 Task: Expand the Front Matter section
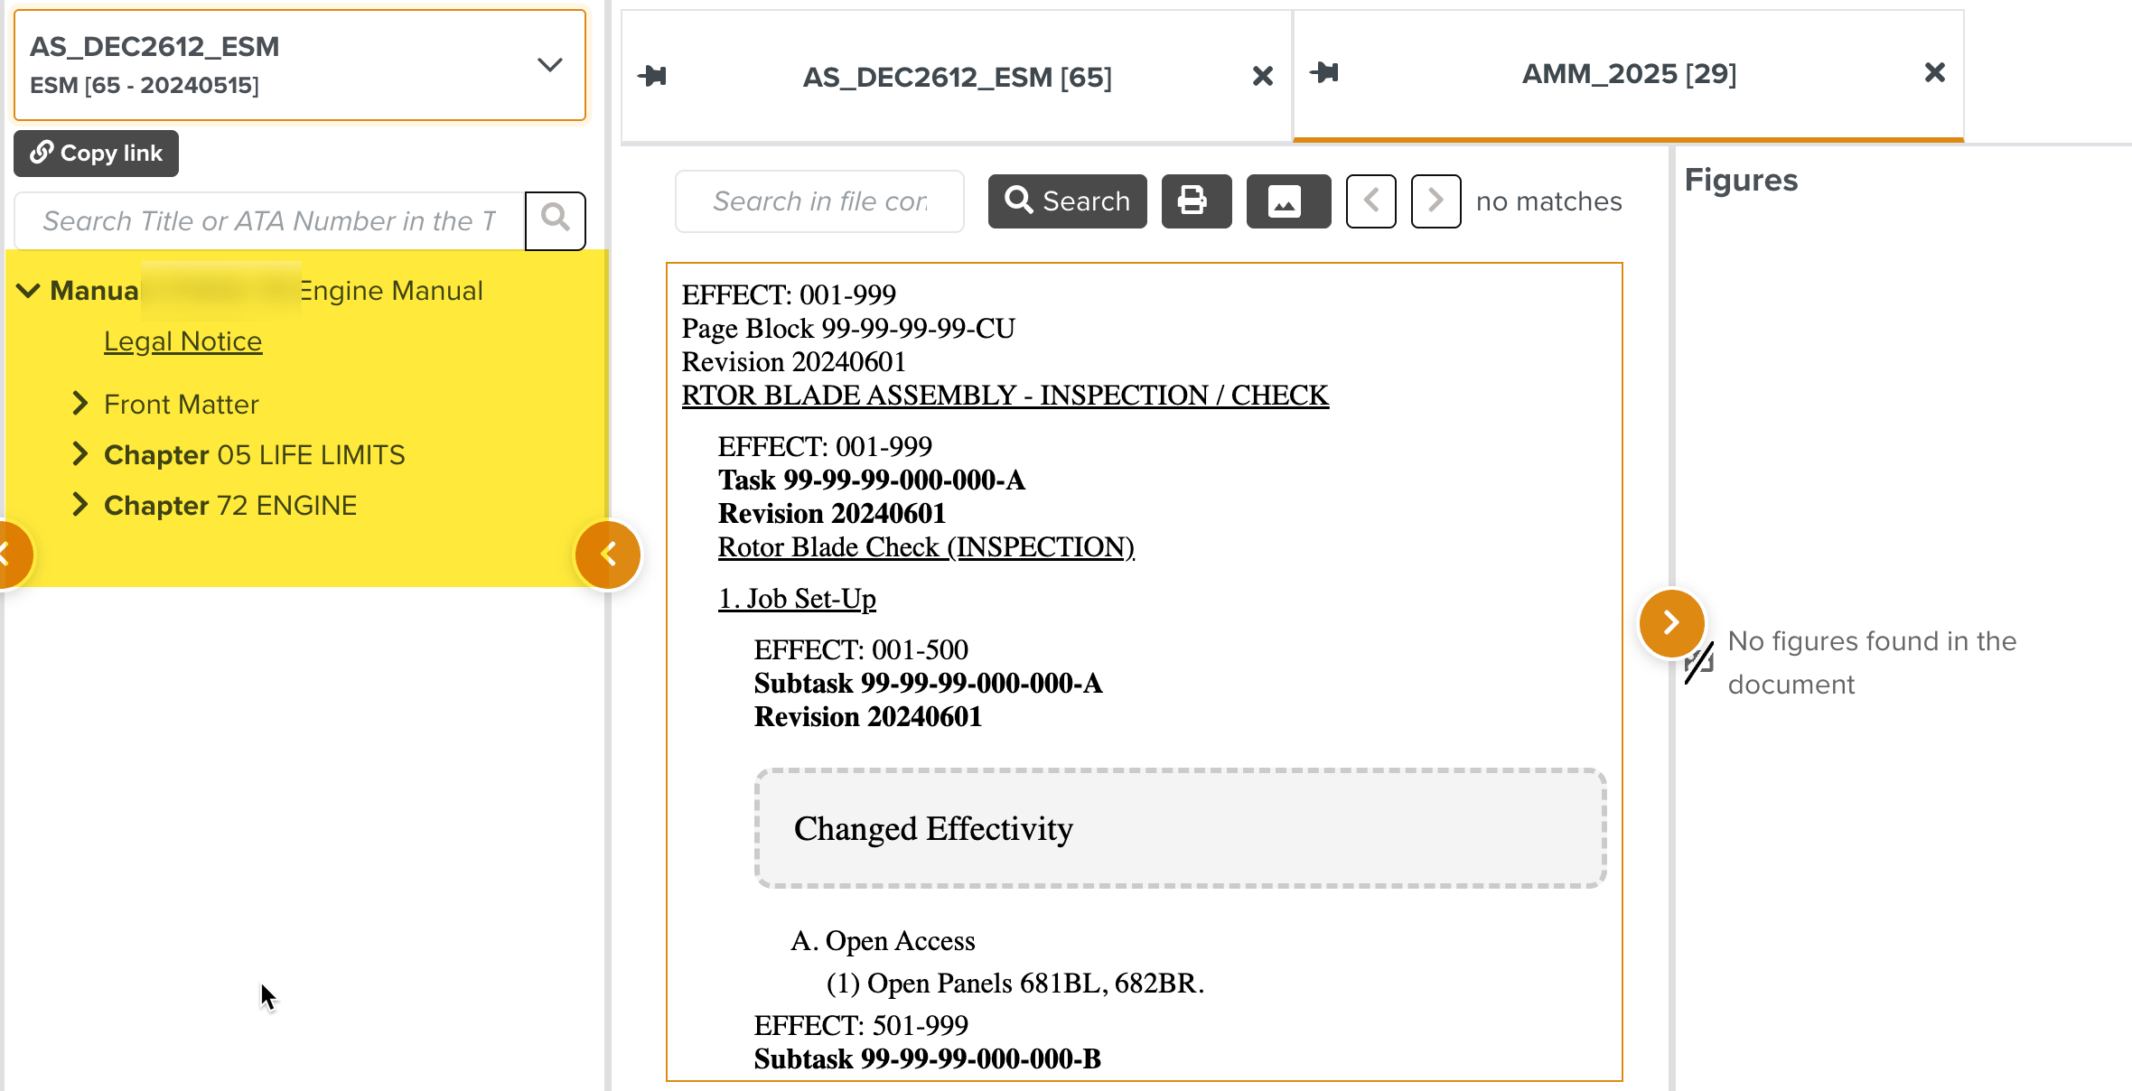(80, 404)
